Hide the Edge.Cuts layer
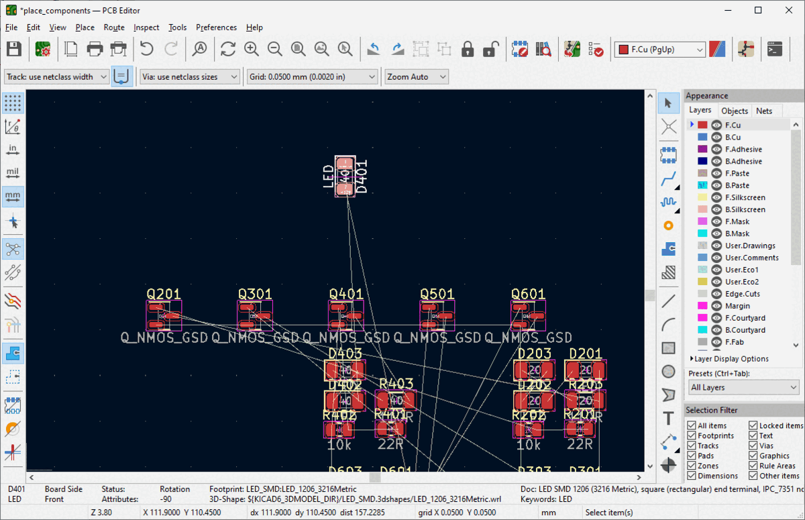The width and height of the screenshot is (805, 520). (716, 294)
